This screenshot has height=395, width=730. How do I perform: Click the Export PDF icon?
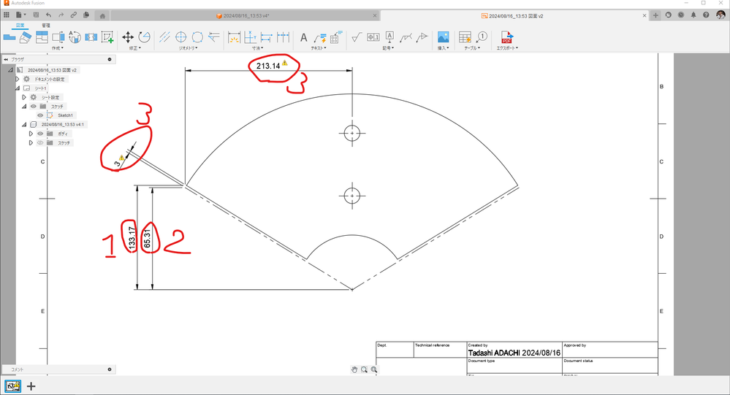pos(506,37)
